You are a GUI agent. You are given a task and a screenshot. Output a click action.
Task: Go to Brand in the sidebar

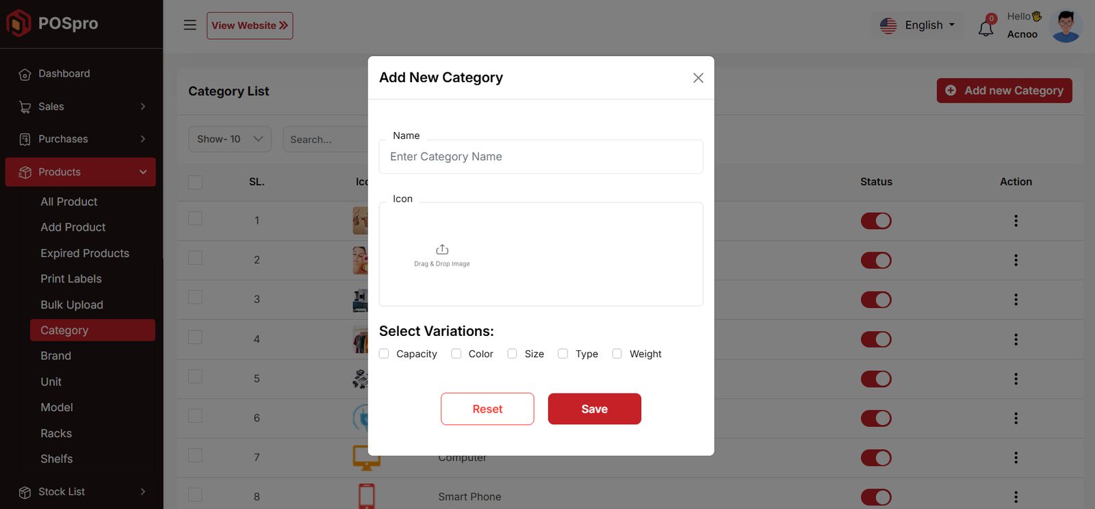point(55,356)
